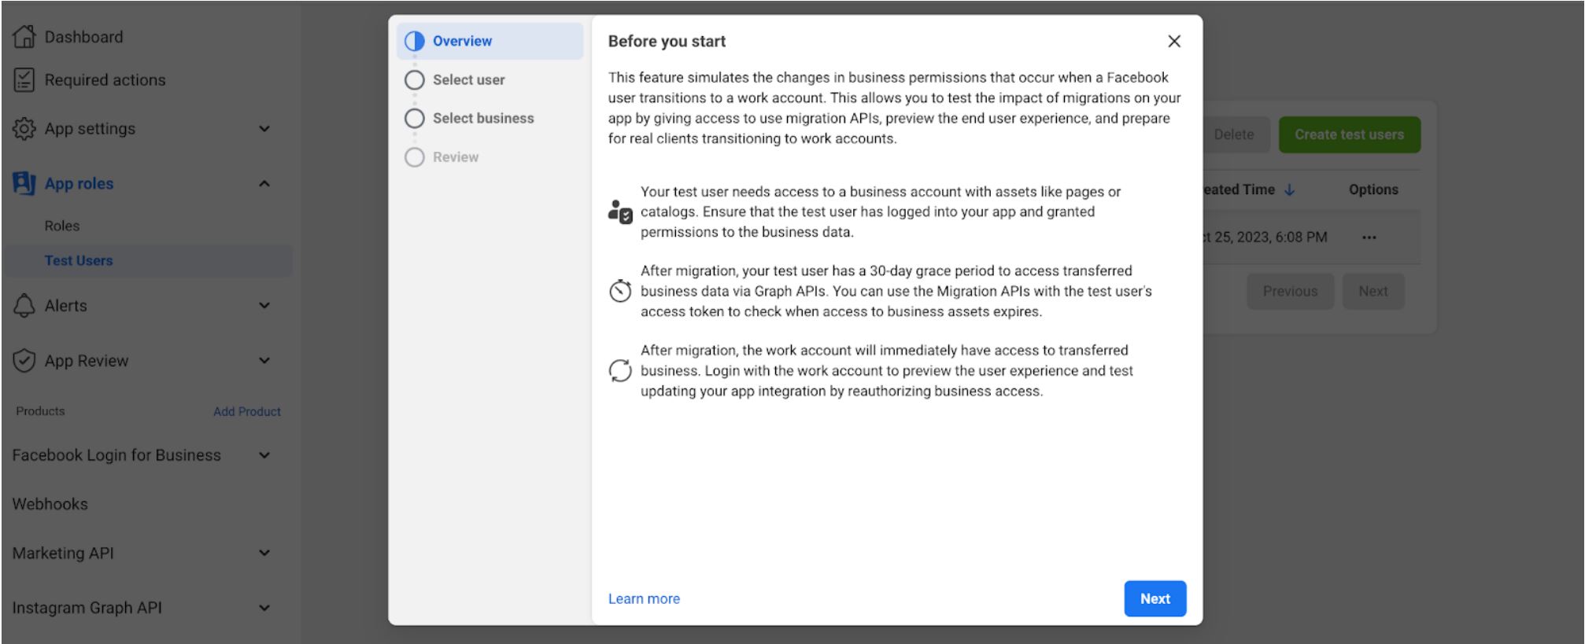Click the Required actions checklist icon
Image resolution: width=1585 pixels, height=644 pixels.
point(24,79)
